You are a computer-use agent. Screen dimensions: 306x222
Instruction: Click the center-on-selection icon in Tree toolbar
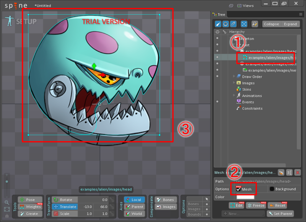(244, 24)
